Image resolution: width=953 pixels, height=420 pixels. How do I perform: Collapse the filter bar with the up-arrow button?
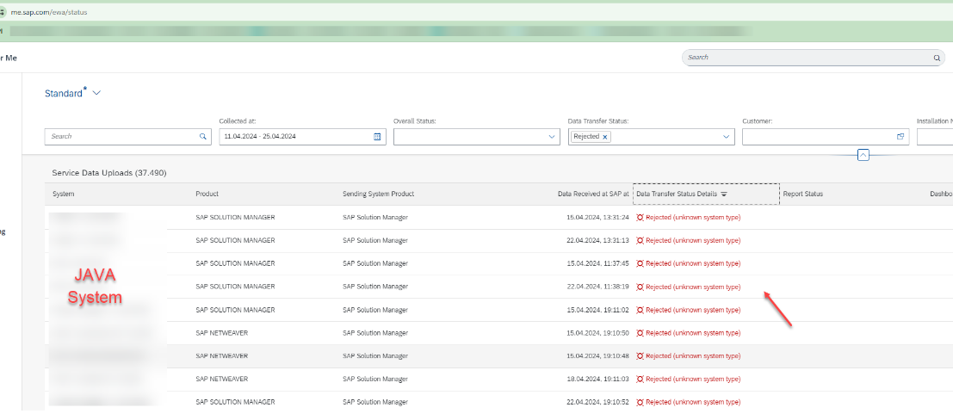(863, 155)
